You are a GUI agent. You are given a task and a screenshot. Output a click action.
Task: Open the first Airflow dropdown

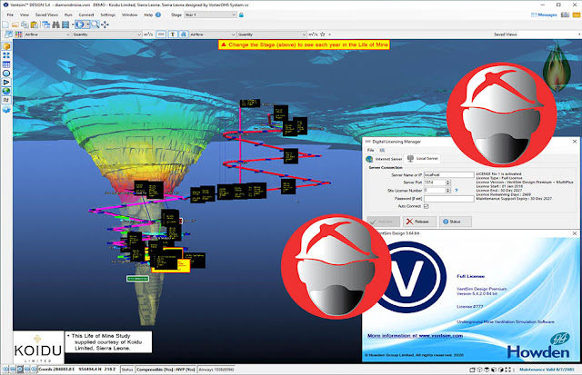tap(47, 35)
